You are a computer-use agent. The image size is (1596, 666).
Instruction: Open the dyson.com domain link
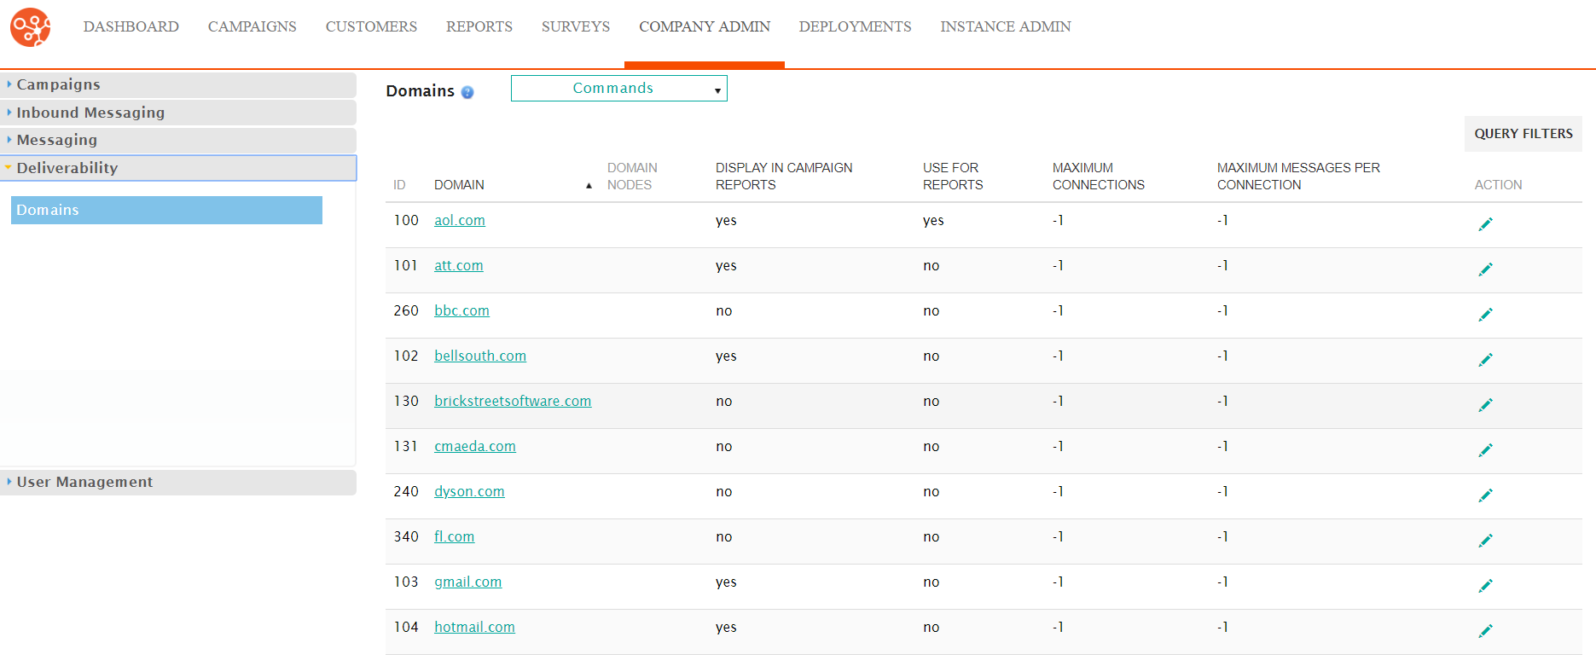pos(469,491)
